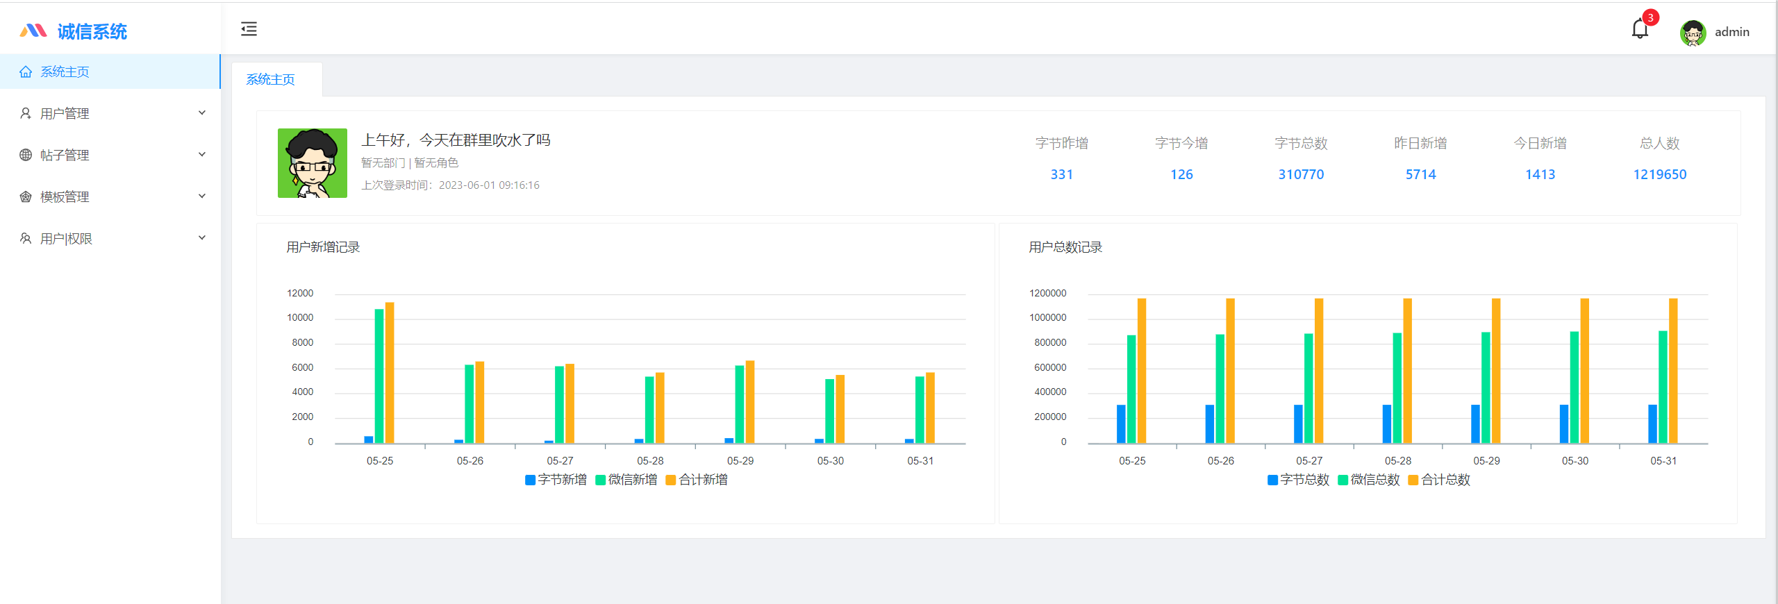Click the globe icon beside 帖子管理
Screen dimensions: 1778x604
[x=26, y=156]
